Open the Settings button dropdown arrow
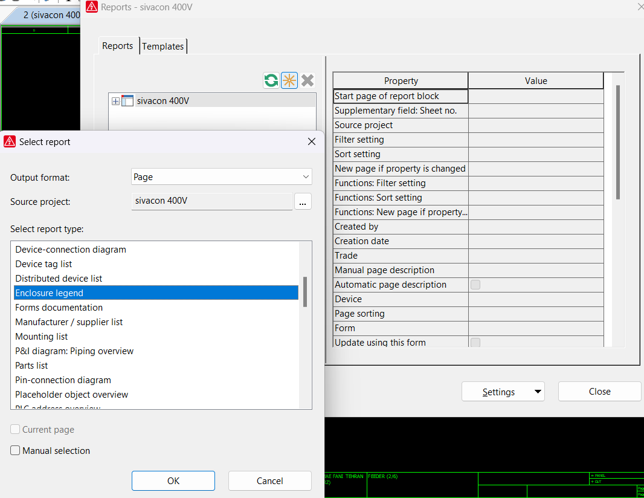Viewport: 644px width, 498px height. [x=538, y=392]
